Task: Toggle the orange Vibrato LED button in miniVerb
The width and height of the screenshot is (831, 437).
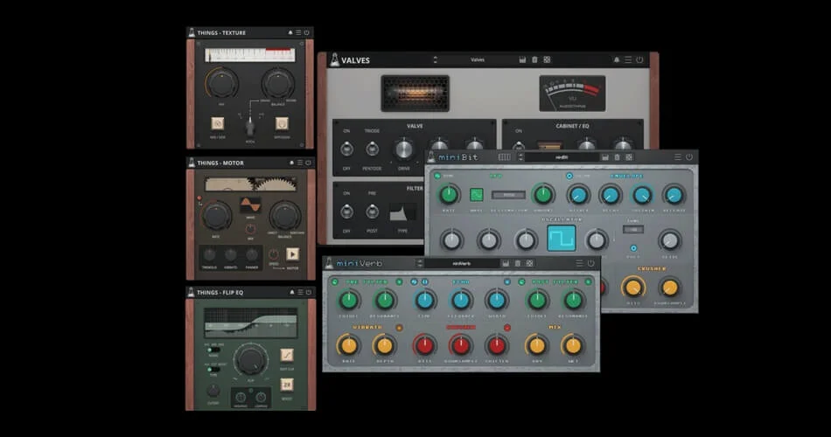Action: (399, 328)
